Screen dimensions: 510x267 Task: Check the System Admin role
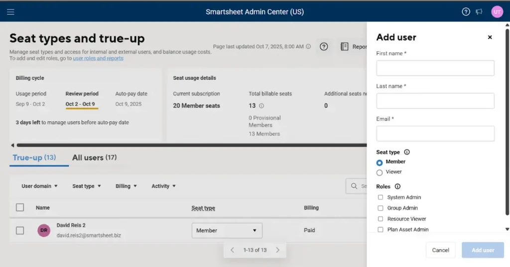[x=381, y=197]
